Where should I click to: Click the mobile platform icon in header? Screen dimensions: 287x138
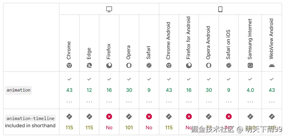[220, 9]
